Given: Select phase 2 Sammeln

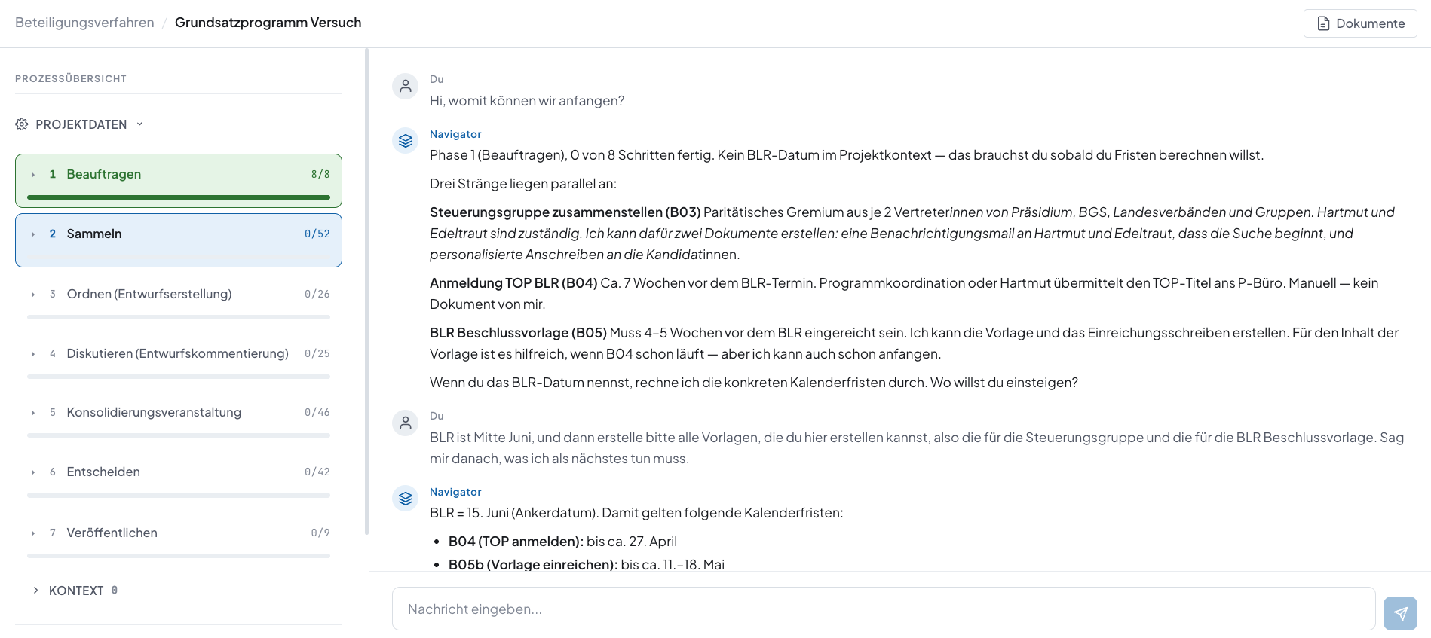Looking at the screenshot, I should coord(179,240).
